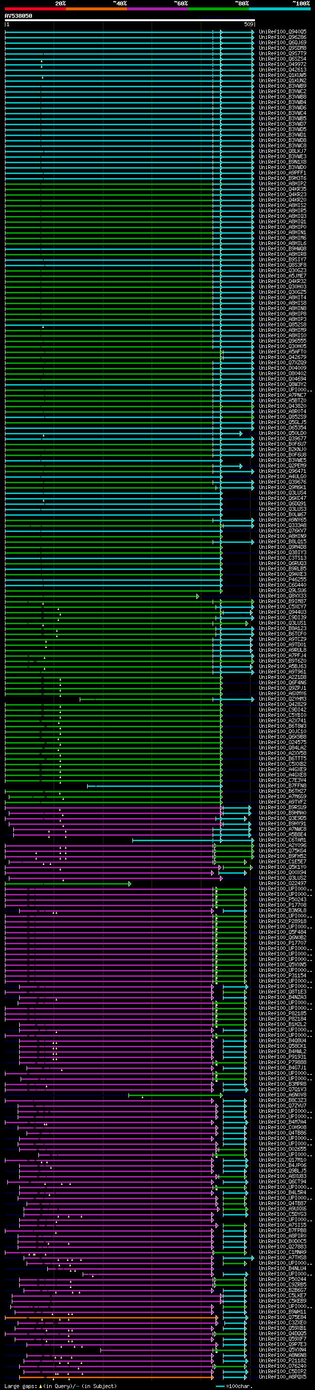Click the UniRef100_B6TTT5 label
Viewport: 315px width, 1390px height.
283,759
